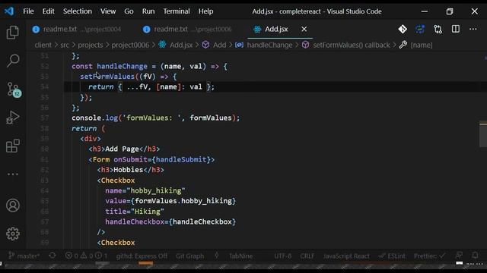This screenshot has width=487, height=273.
Task: Open Git Graph from the status bar
Action: (189, 256)
